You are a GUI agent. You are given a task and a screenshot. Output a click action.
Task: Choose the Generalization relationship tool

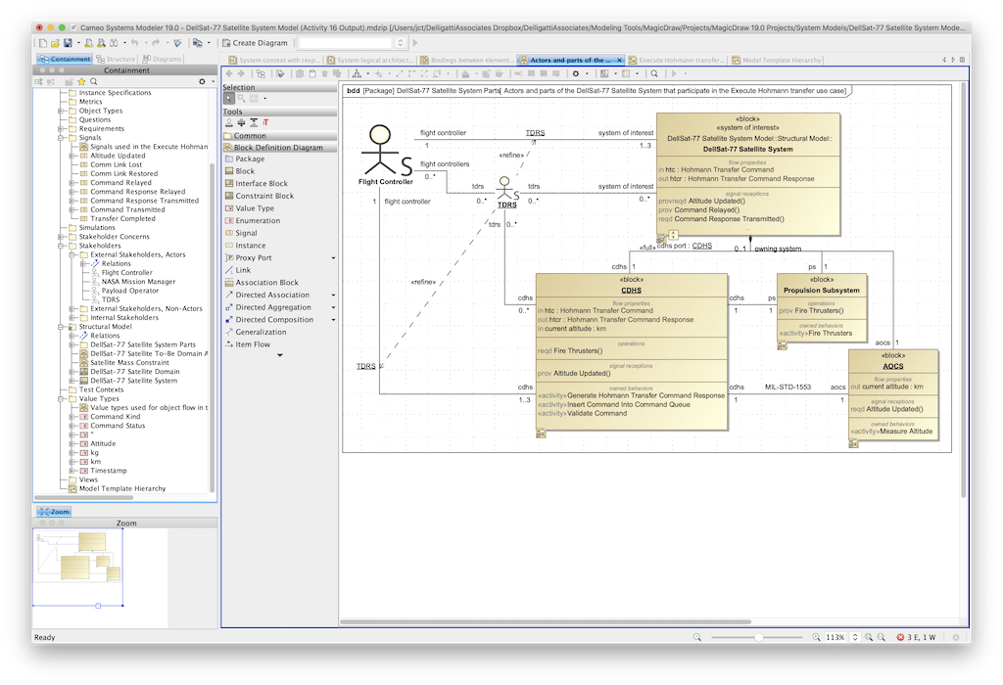[261, 332]
